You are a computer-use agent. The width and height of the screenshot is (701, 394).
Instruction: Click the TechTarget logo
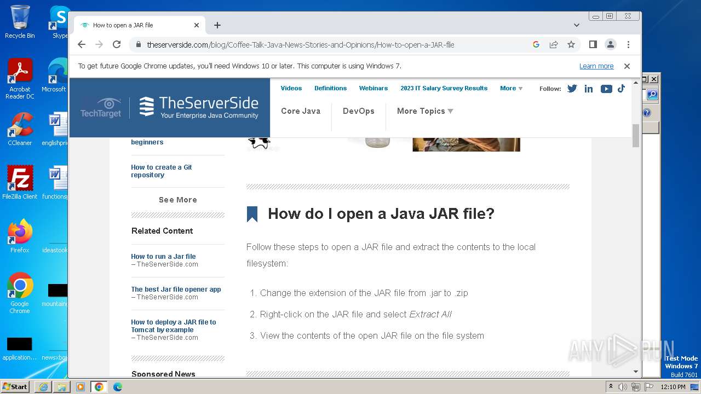(101, 107)
